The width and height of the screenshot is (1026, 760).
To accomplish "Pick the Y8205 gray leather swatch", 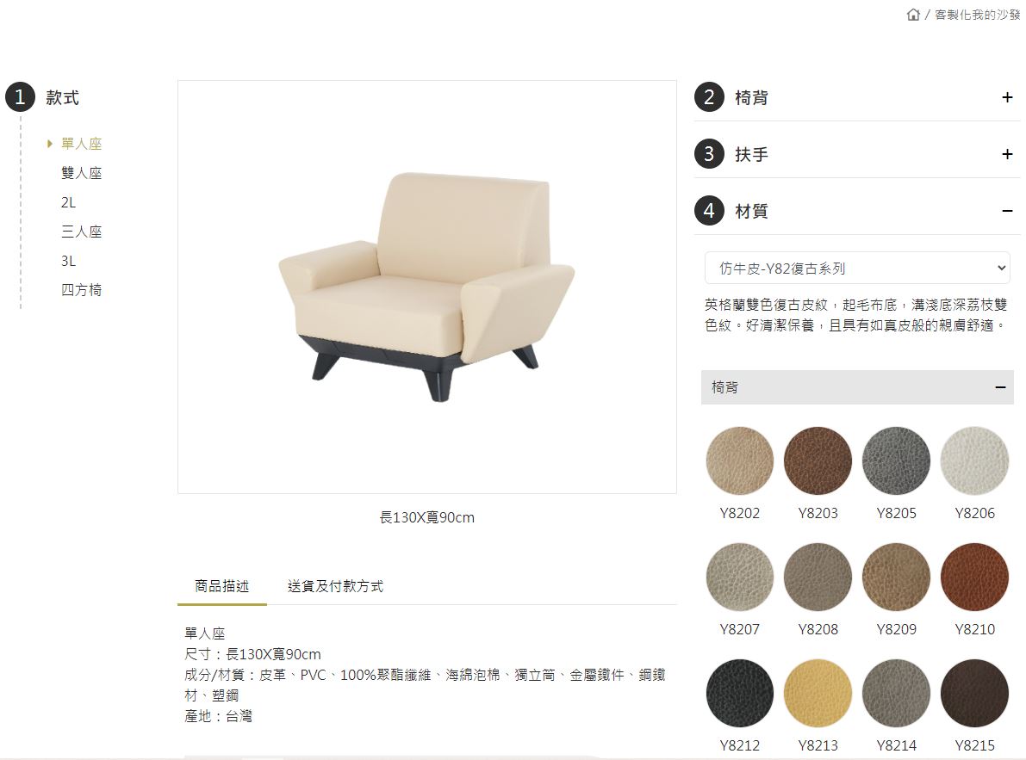I will [897, 461].
